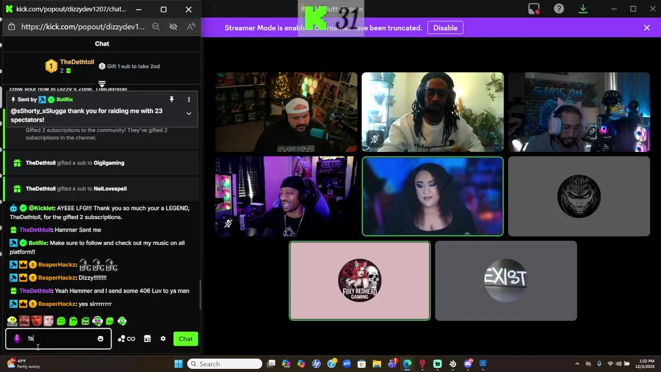Click Gigiigaming username in gift notice
The height and width of the screenshot is (372, 661).
(x=109, y=163)
